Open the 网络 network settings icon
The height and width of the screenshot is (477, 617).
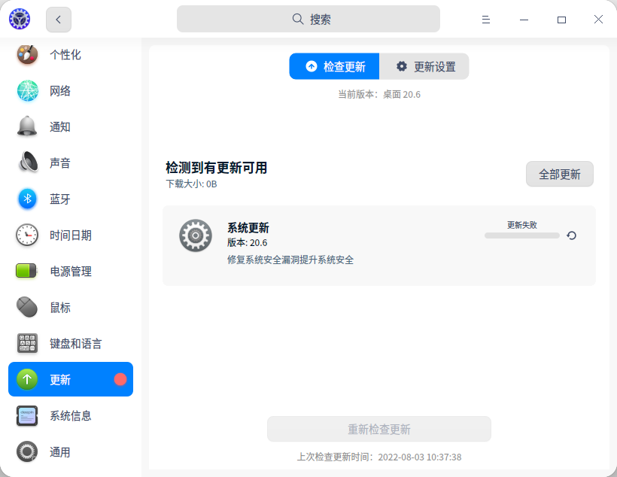pos(27,90)
